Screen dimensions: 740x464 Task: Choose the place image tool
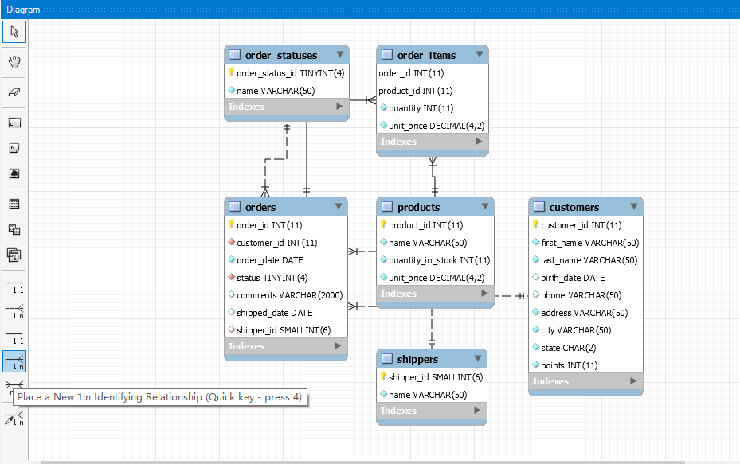point(14,174)
